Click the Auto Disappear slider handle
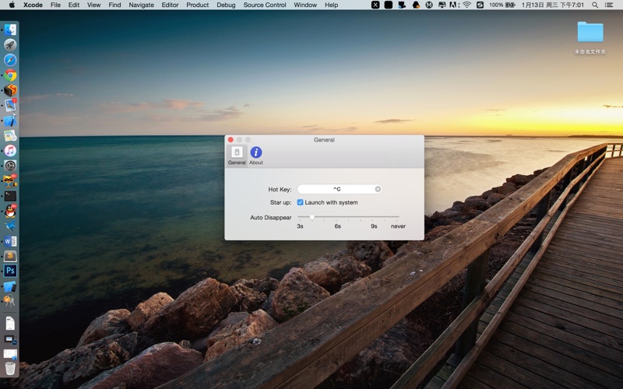Viewport: 623px width, 389px height. point(312,217)
